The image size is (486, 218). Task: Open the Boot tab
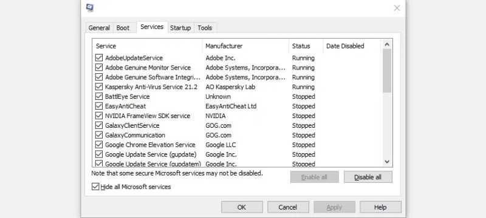click(x=123, y=28)
